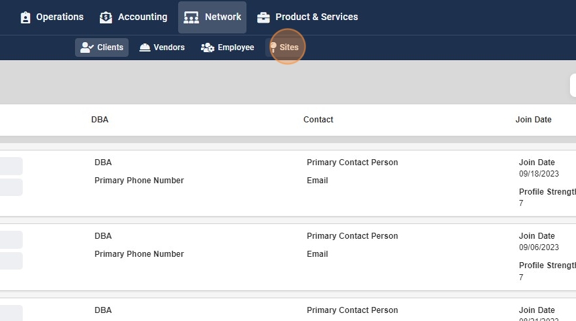This screenshot has width=576, height=321.
Task: Select the Vendors hard-hat icon
Action: pos(145,47)
